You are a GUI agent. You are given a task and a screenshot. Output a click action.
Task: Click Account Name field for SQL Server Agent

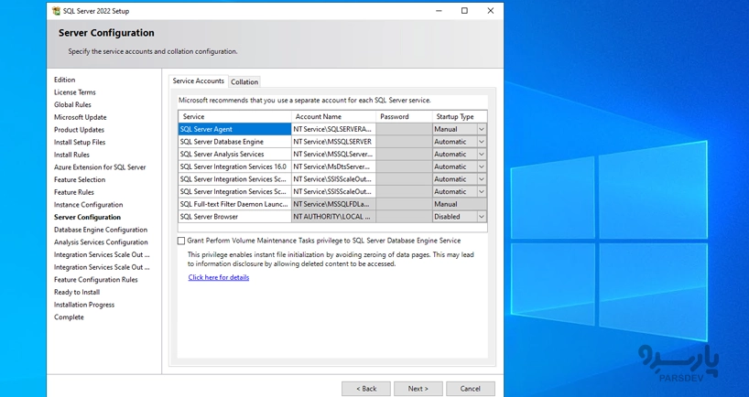coord(333,130)
